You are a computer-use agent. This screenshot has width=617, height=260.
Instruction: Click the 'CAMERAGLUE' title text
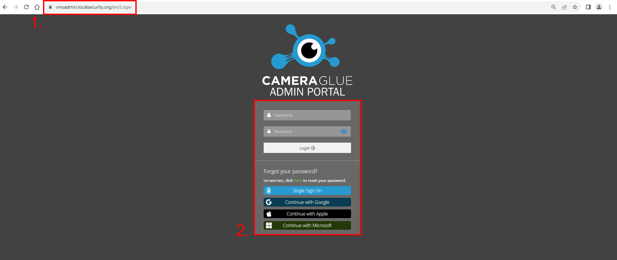(307, 80)
